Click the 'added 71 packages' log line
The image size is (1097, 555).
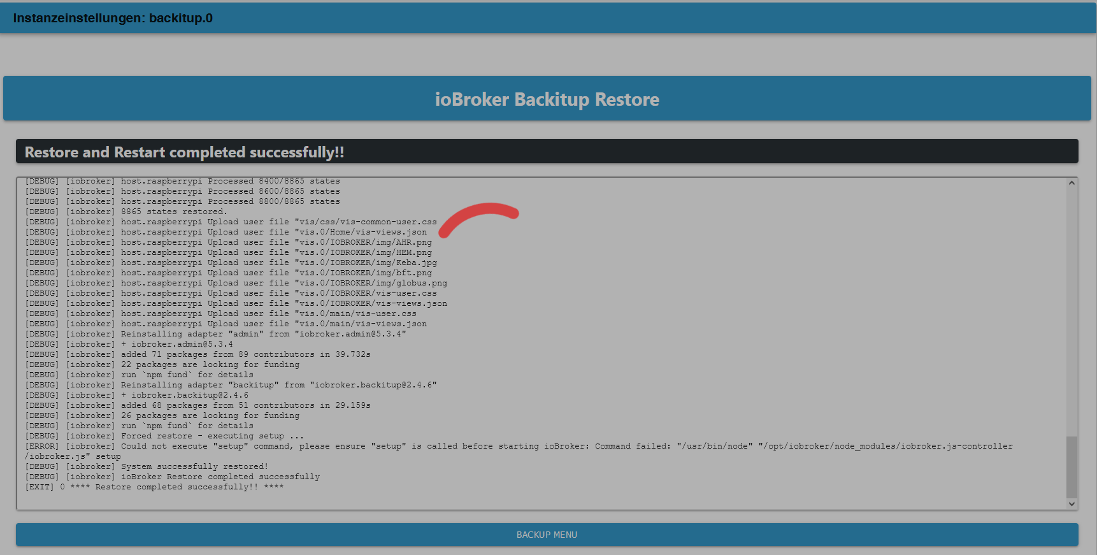pos(198,354)
